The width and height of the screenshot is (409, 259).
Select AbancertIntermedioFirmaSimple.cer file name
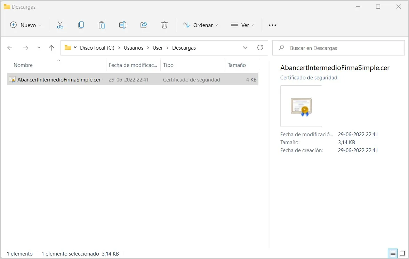59,80
